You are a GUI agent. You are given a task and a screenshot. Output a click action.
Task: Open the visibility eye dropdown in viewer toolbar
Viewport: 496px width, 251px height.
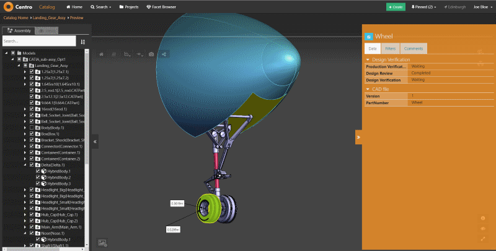[139, 55]
